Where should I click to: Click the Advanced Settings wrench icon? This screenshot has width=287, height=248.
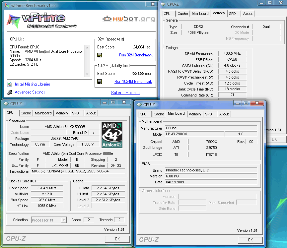point(10,93)
